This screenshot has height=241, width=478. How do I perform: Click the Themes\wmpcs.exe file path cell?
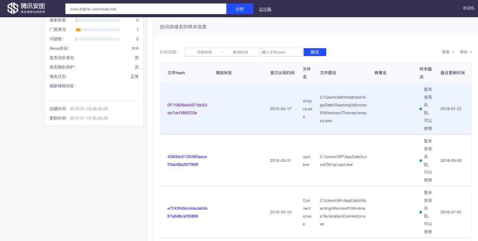pos(343,109)
